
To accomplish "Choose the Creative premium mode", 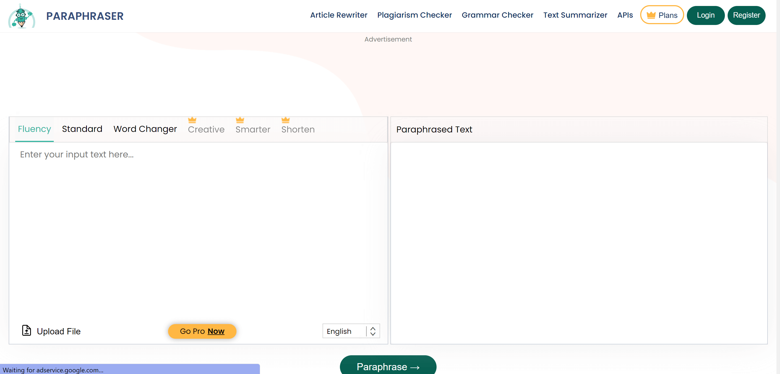I will coord(206,129).
